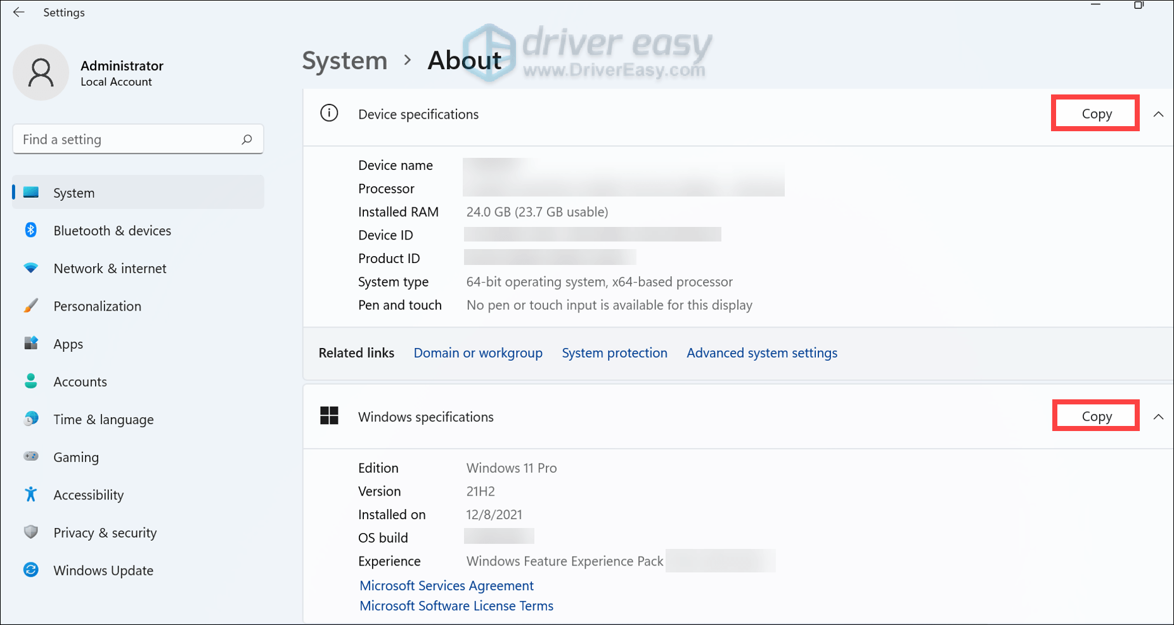Click the Windows Update sync icon
This screenshot has width=1174, height=625.
click(31, 570)
